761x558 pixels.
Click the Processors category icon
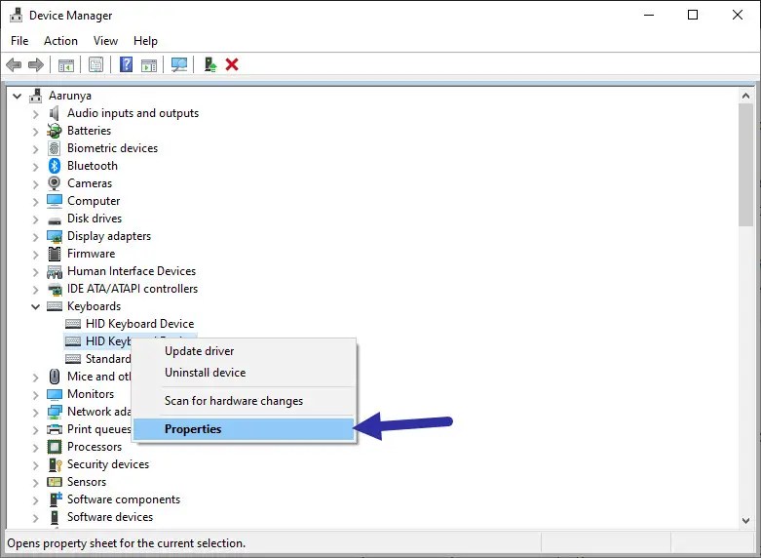[x=55, y=447]
